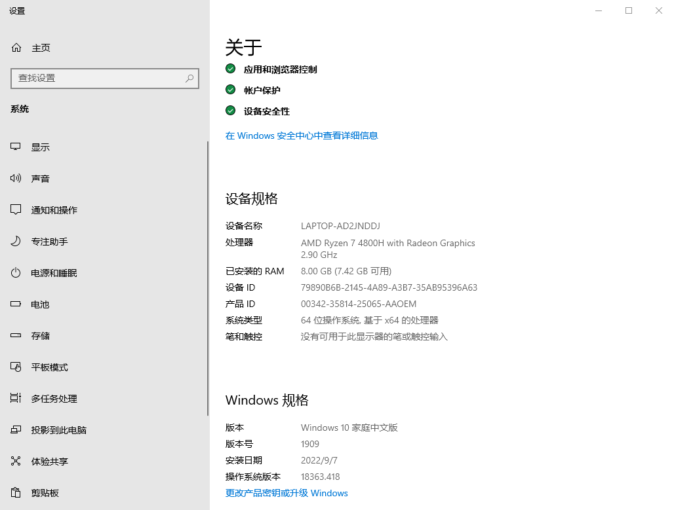Click the Focus assist moon icon
Image resolution: width=674 pixels, height=510 pixels.
click(16, 242)
